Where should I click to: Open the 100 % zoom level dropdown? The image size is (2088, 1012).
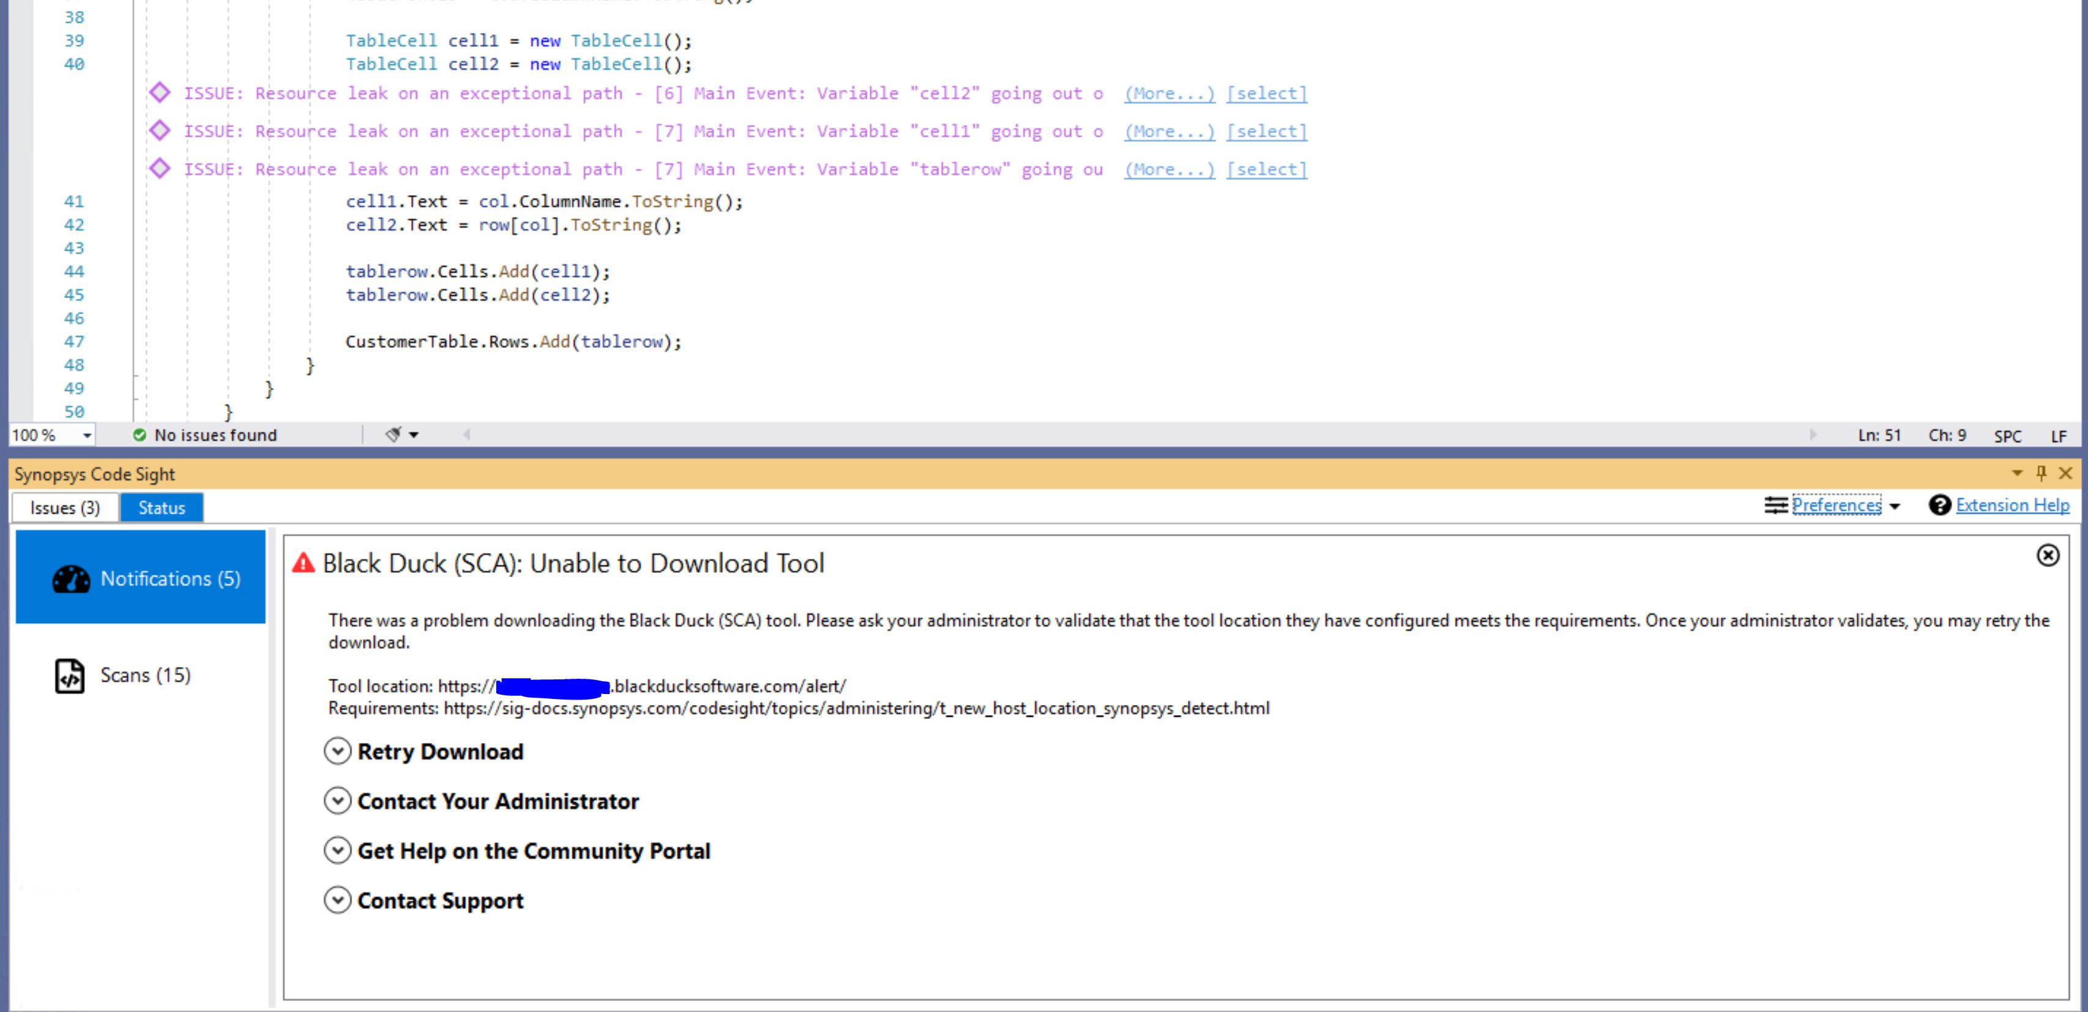(x=87, y=436)
